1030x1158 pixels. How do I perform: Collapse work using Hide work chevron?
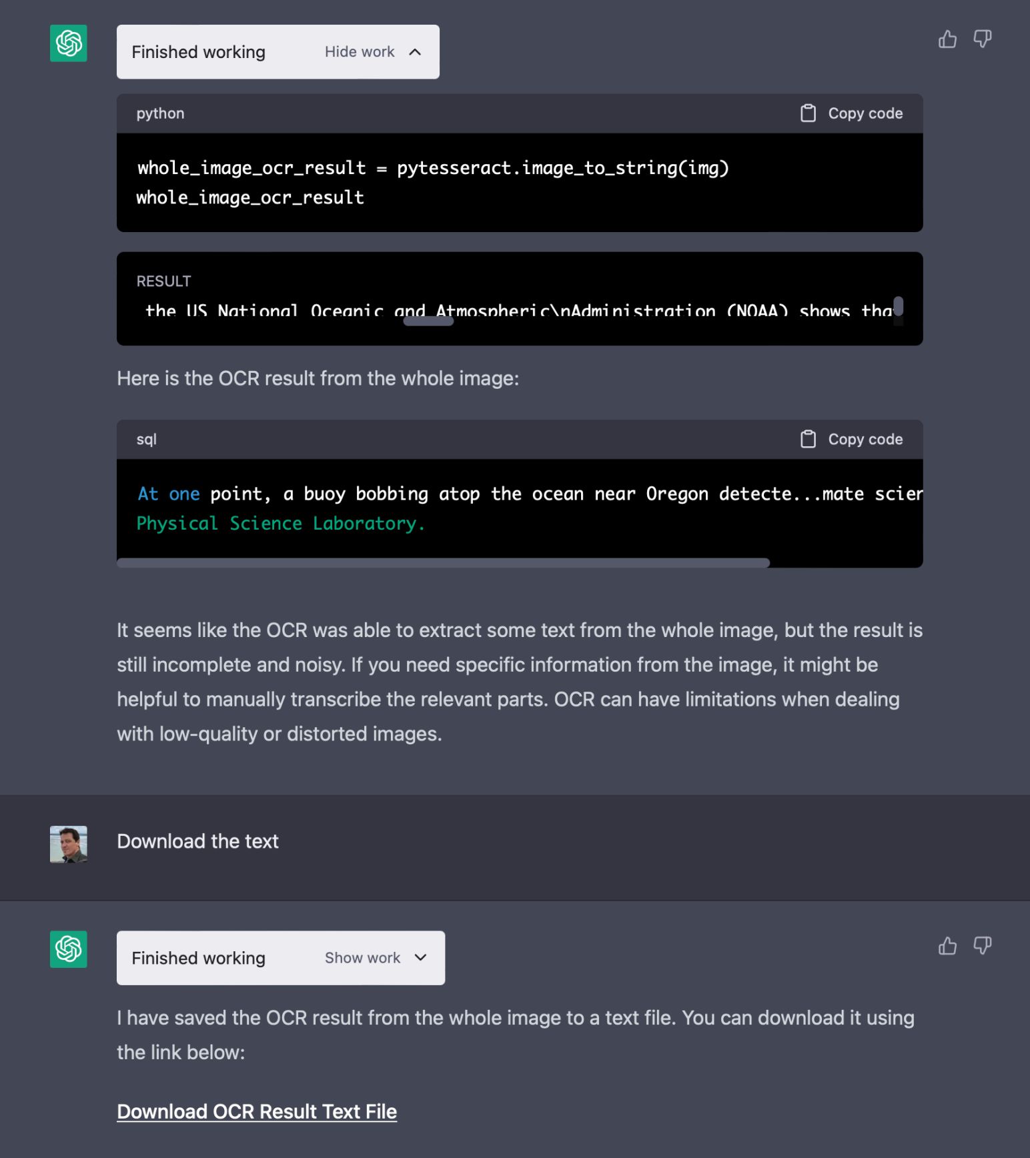[x=415, y=52]
